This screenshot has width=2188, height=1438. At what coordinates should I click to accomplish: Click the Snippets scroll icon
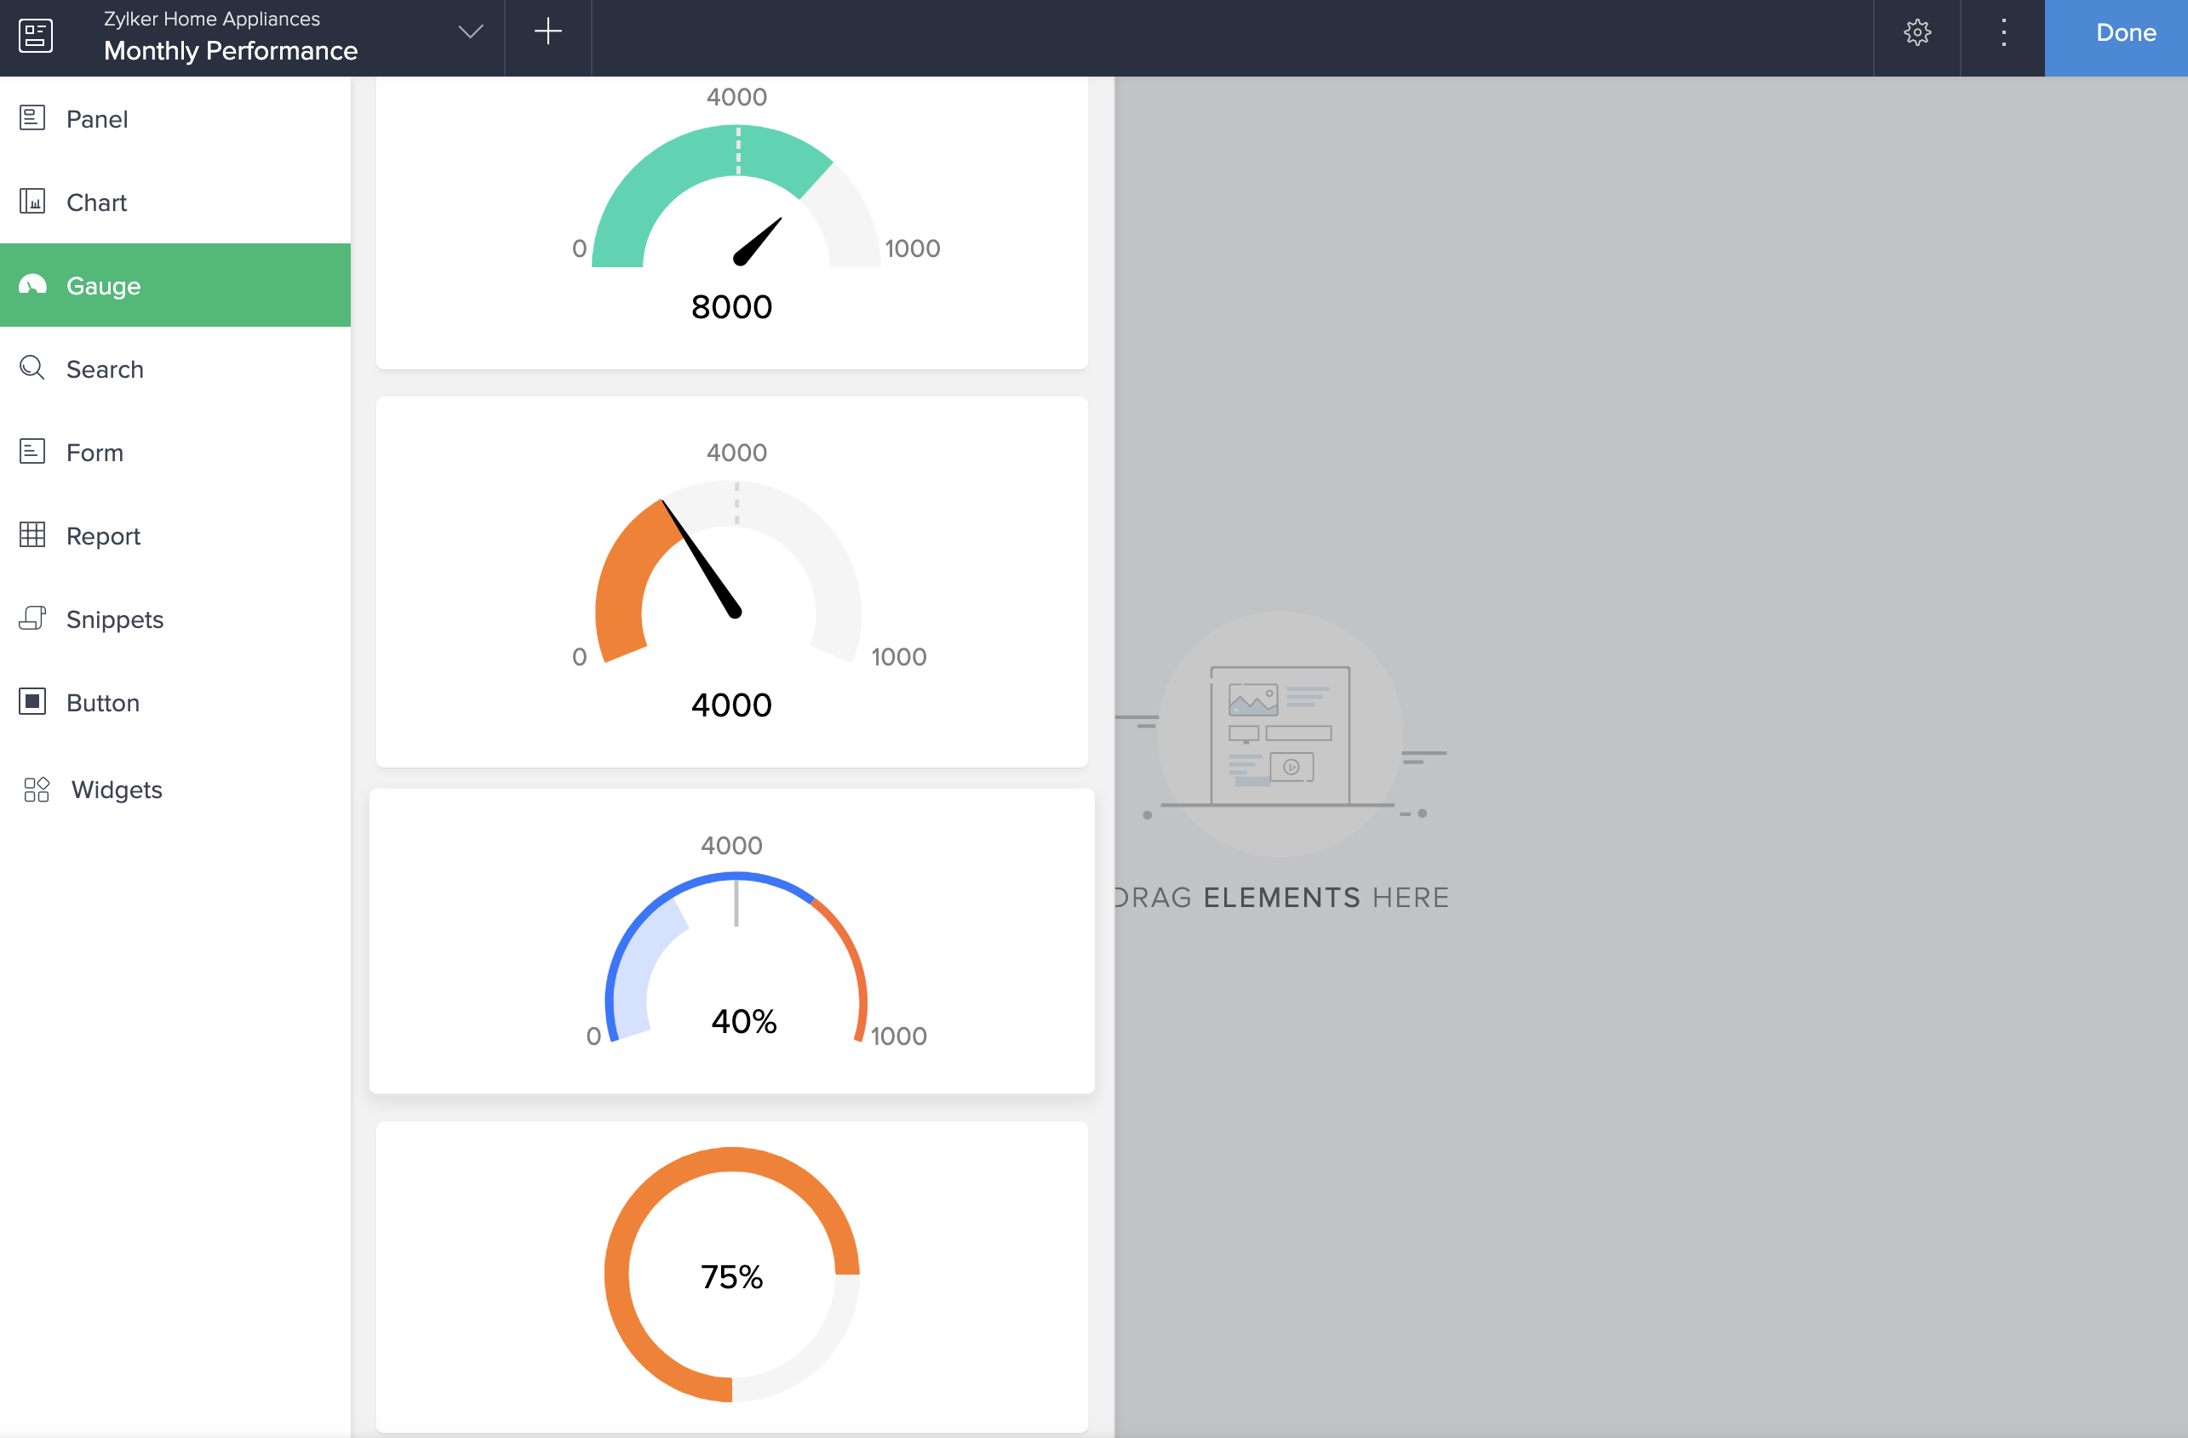pyautogui.click(x=32, y=619)
